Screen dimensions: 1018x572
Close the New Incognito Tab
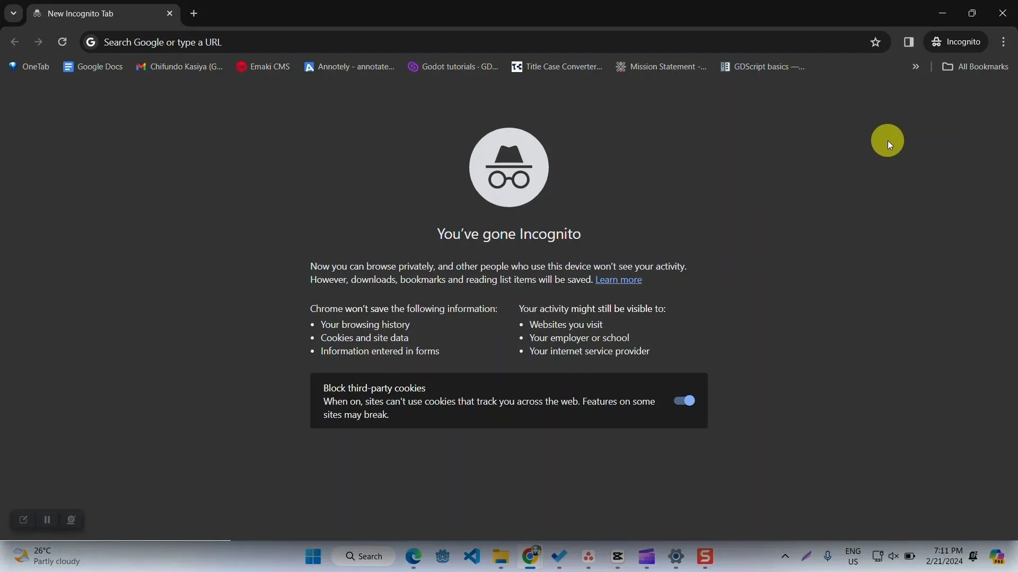click(x=170, y=13)
